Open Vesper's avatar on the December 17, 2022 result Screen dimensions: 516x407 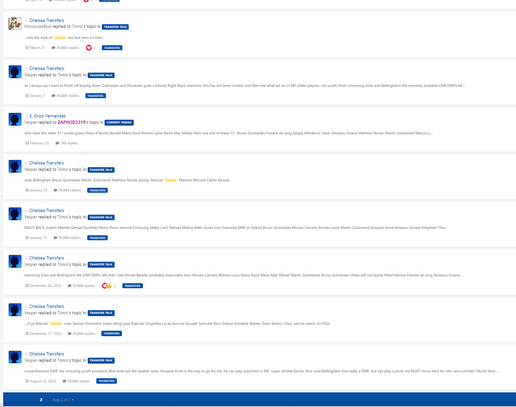point(15,310)
